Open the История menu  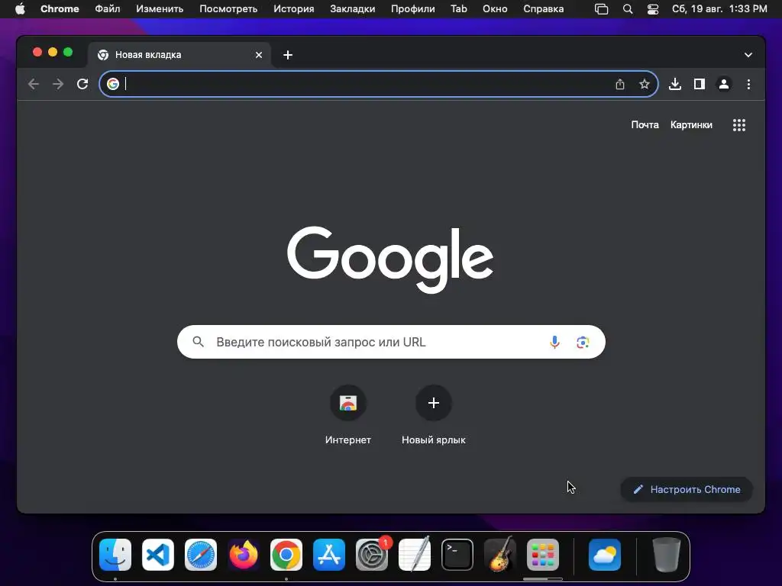(294, 9)
